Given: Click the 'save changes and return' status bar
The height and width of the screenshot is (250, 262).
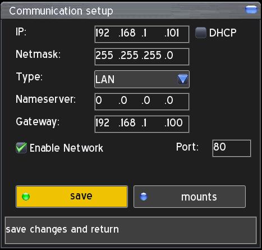Looking at the screenshot, I should coord(131,230).
